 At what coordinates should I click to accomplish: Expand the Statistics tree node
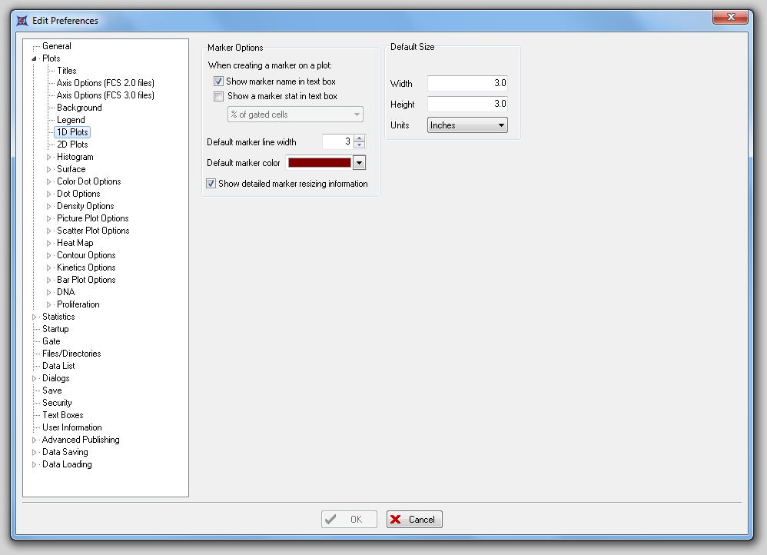coord(34,317)
